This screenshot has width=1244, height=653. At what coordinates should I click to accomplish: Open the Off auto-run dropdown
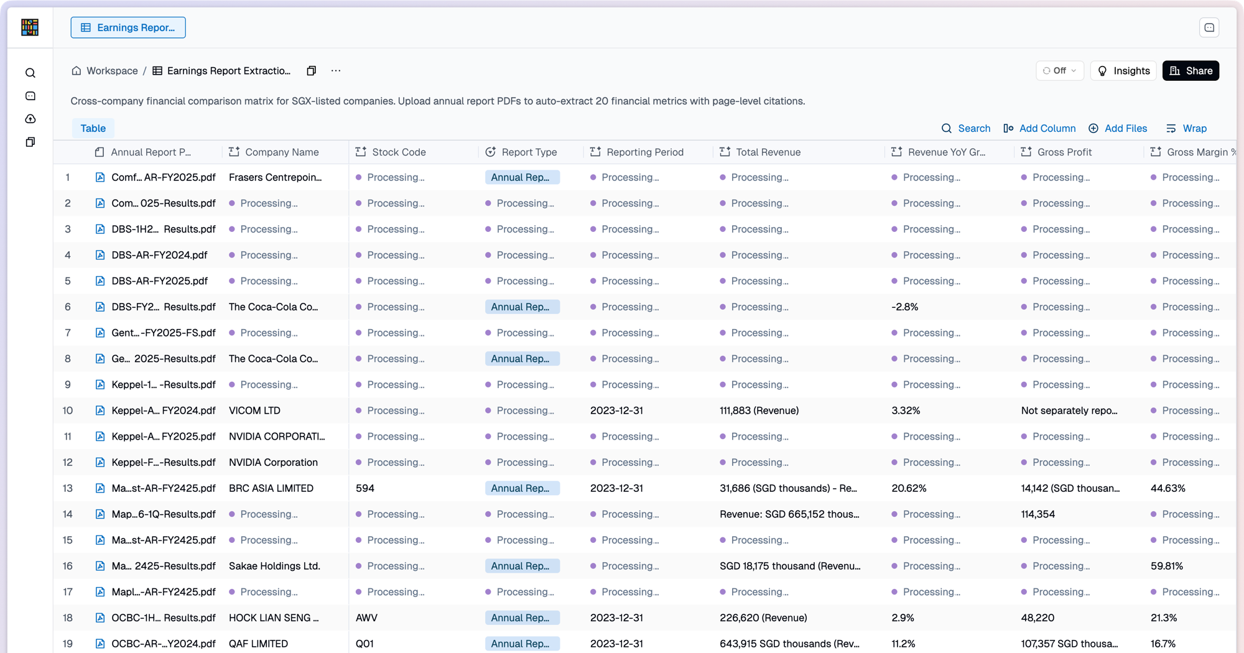point(1059,71)
